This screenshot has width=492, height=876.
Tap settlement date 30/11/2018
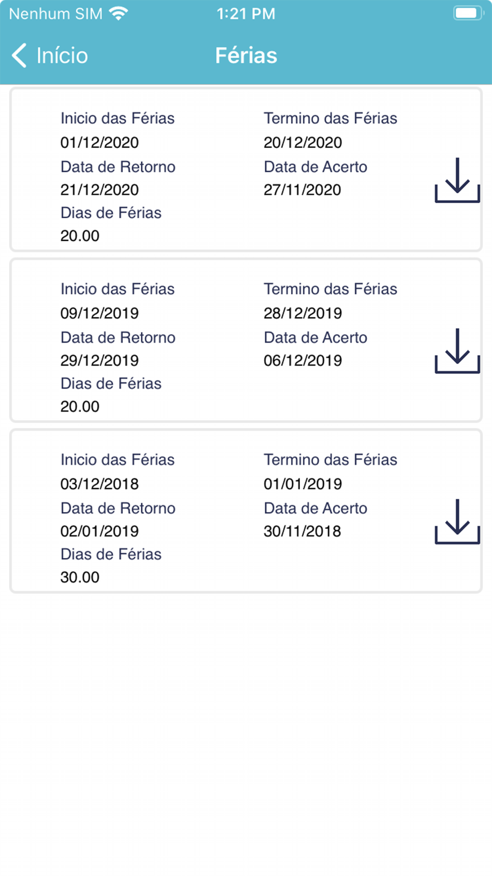pyautogui.click(x=303, y=531)
